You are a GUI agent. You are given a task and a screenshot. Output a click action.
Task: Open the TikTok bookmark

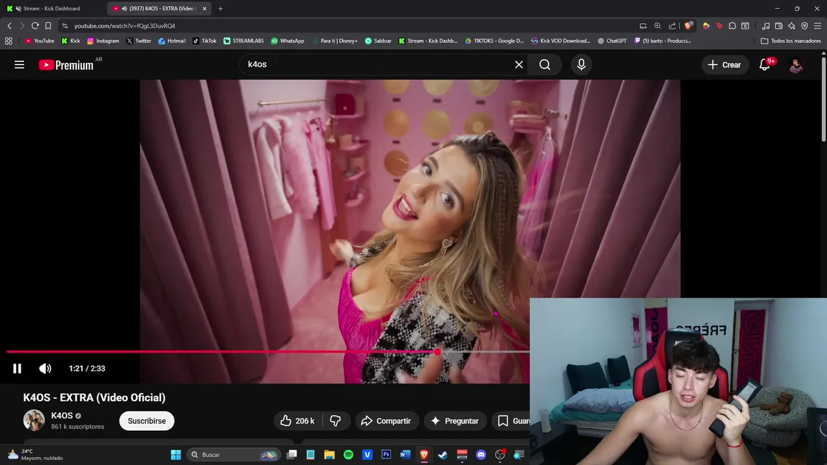tap(205, 41)
